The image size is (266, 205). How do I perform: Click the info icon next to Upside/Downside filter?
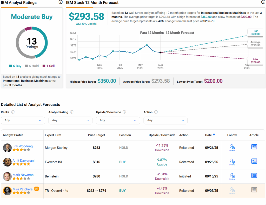[x=124, y=112]
